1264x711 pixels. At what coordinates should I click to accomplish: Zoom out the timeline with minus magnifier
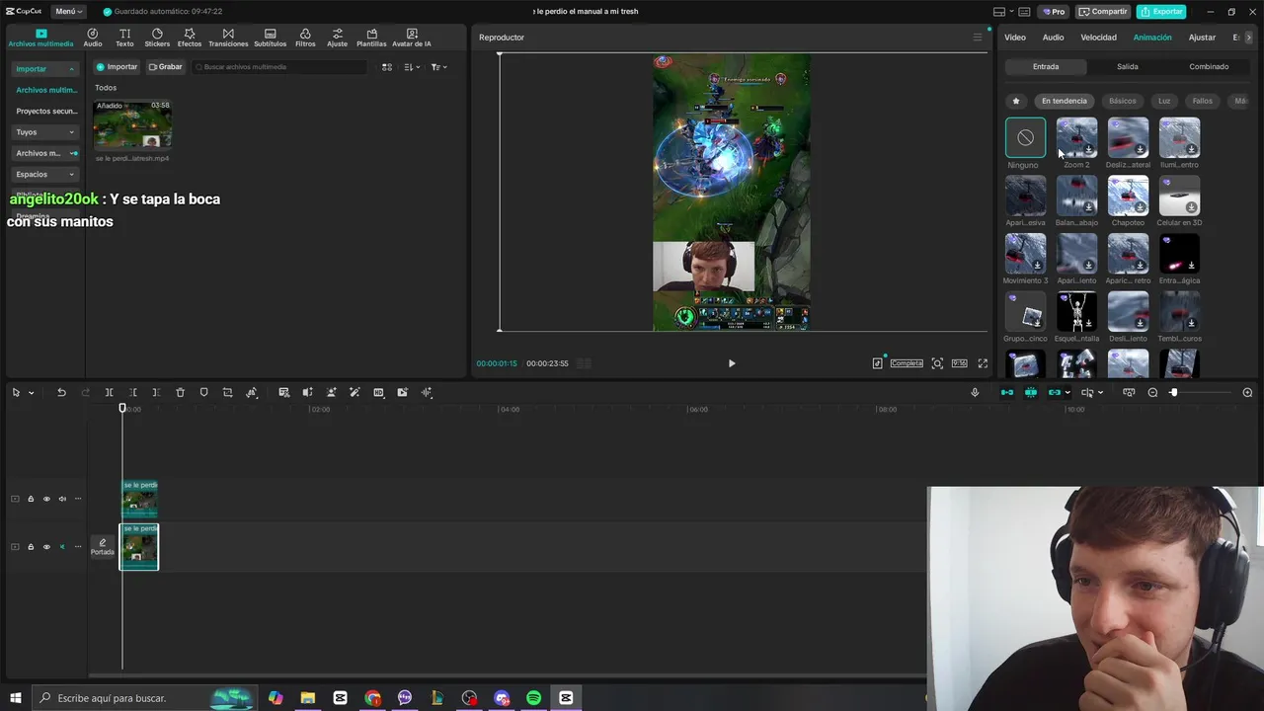[x=1152, y=392]
